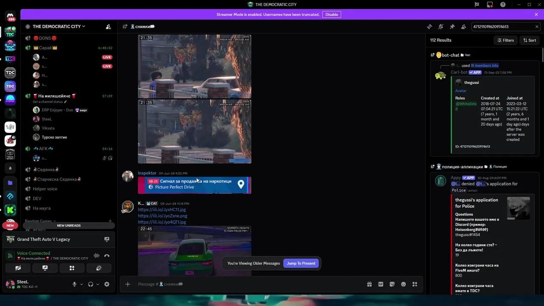Stream Grand Theft Auto V Legacy icon
Image resolution: width=544 pixels, height=306 pixels.
click(x=107, y=239)
